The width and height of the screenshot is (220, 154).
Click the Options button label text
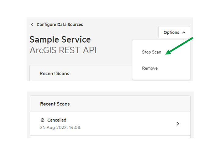[171, 33]
